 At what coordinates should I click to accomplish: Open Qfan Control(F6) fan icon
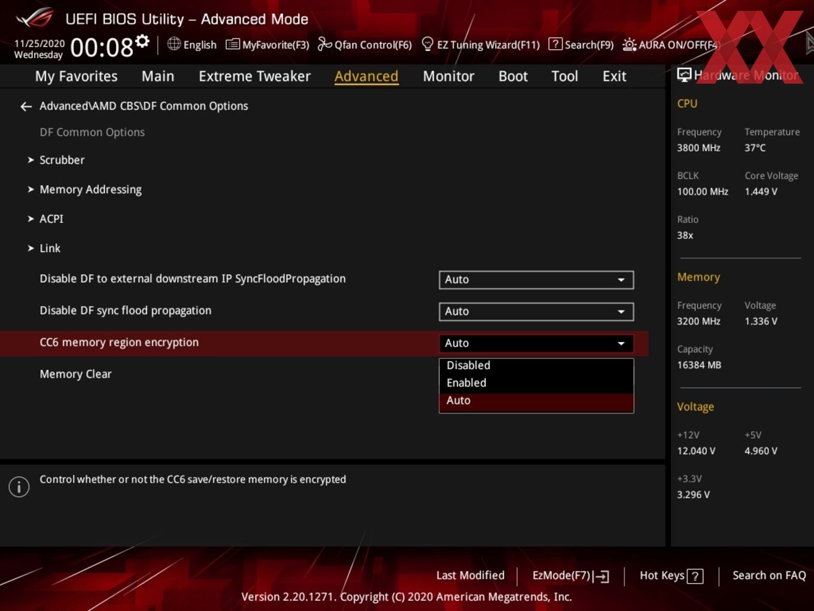click(324, 44)
